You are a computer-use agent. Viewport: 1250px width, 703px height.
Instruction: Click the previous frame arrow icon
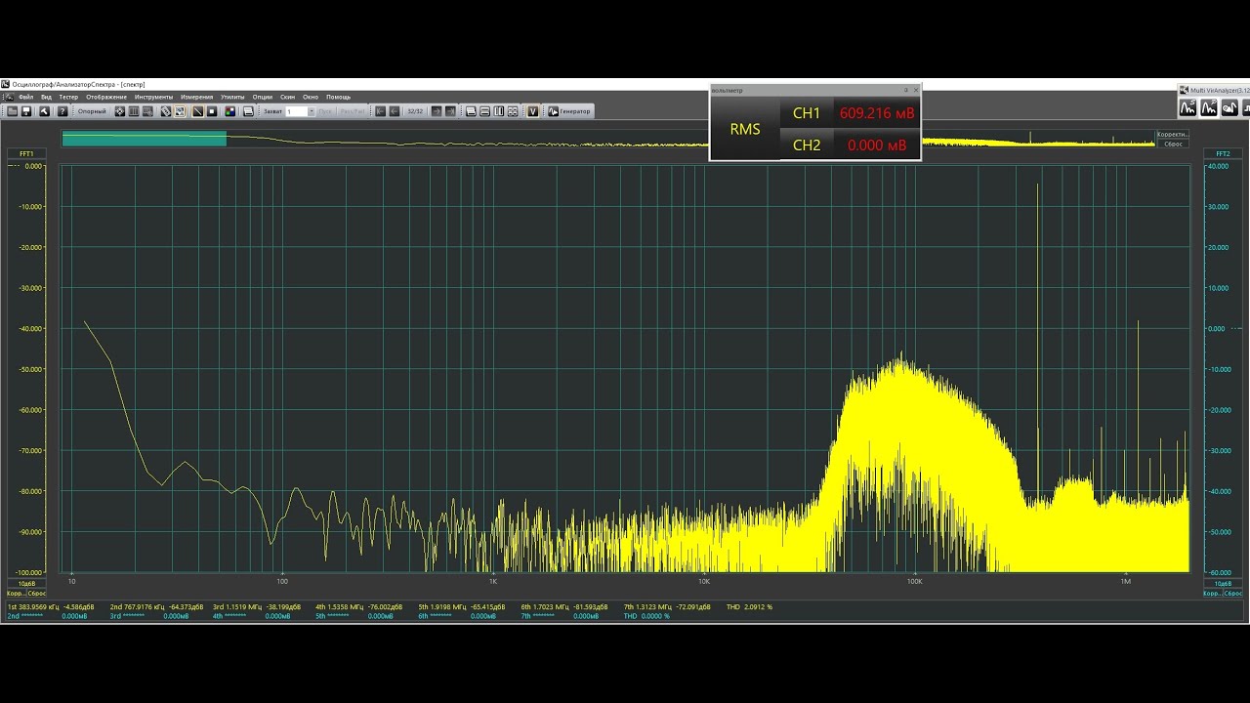[x=395, y=111]
